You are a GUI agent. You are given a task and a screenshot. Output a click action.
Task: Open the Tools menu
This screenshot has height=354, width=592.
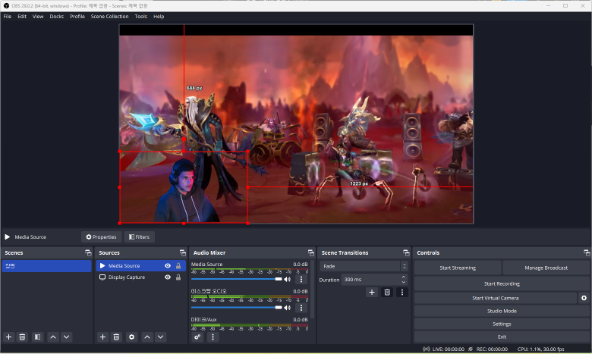pyautogui.click(x=141, y=16)
